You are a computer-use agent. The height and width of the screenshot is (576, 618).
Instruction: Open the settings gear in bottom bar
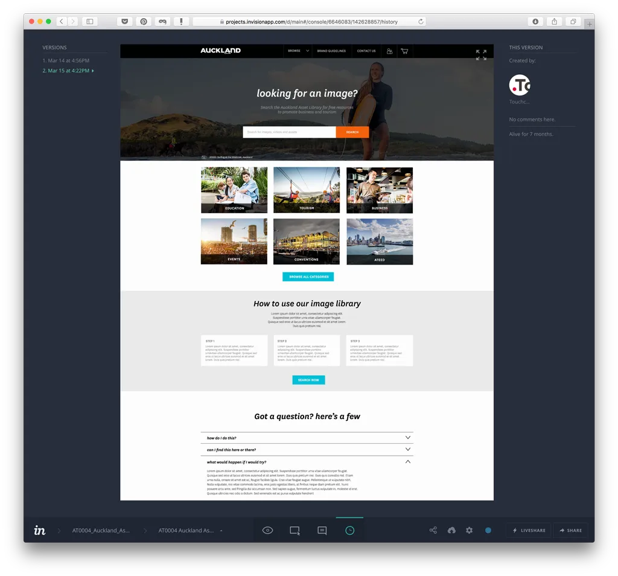(469, 530)
